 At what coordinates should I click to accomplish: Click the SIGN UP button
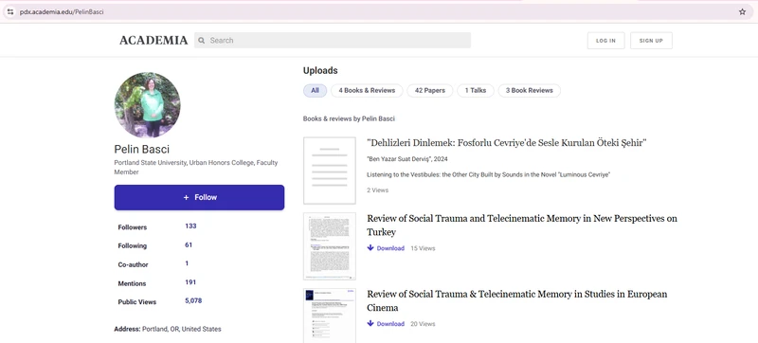point(651,41)
